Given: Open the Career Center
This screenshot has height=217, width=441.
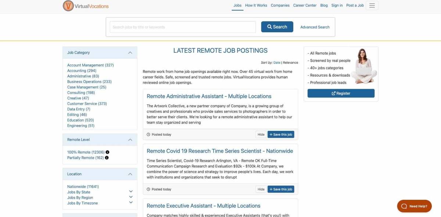Looking at the screenshot, I should point(305,5).
